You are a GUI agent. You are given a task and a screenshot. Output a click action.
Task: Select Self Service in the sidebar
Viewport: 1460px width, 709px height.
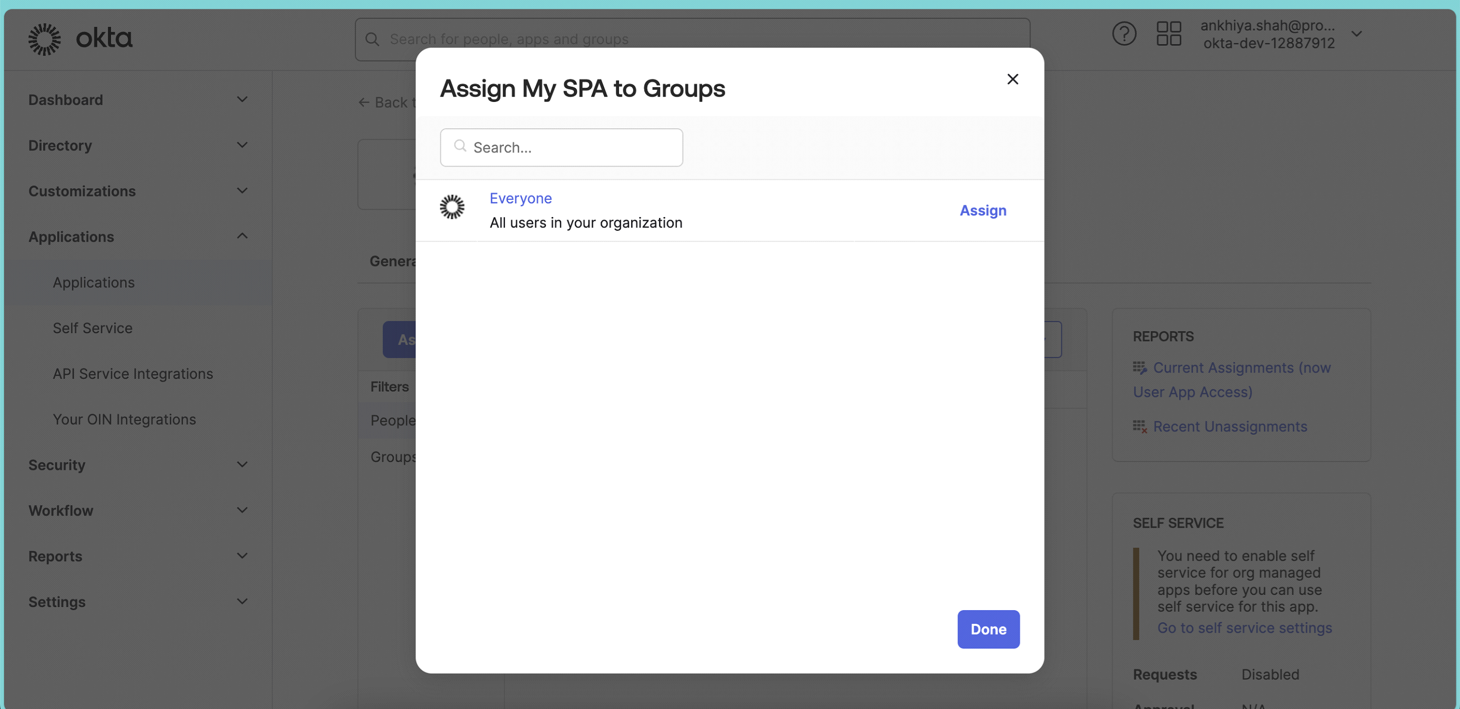(x=93, y=328)
